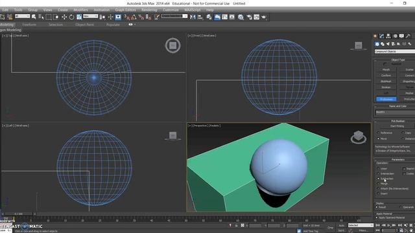Toggle Window/Crossing selection mode

tap(56, 17)
